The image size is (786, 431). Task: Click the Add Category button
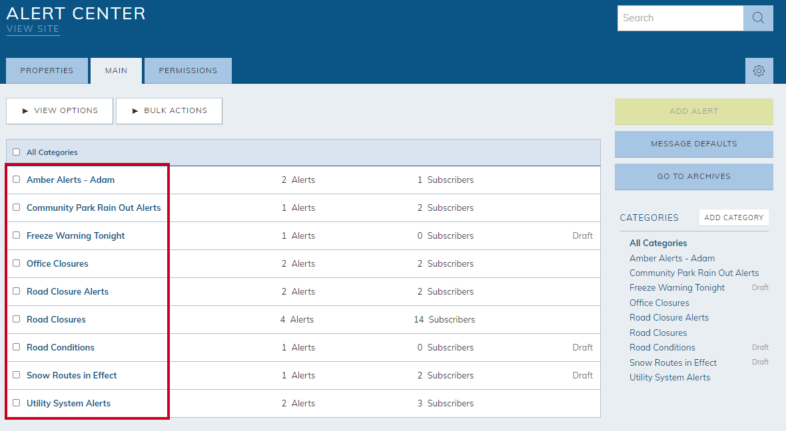pyautogui.click(x=734, y=217)
